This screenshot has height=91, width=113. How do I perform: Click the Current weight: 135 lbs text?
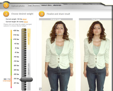click(x=14, y=19)
